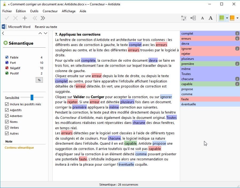The image size is (240, 188).
Task: Click the left arrow back icon in sidebar
Action: 3,33
